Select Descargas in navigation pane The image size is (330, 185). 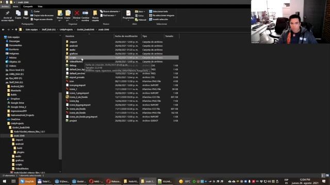[14, 41]
